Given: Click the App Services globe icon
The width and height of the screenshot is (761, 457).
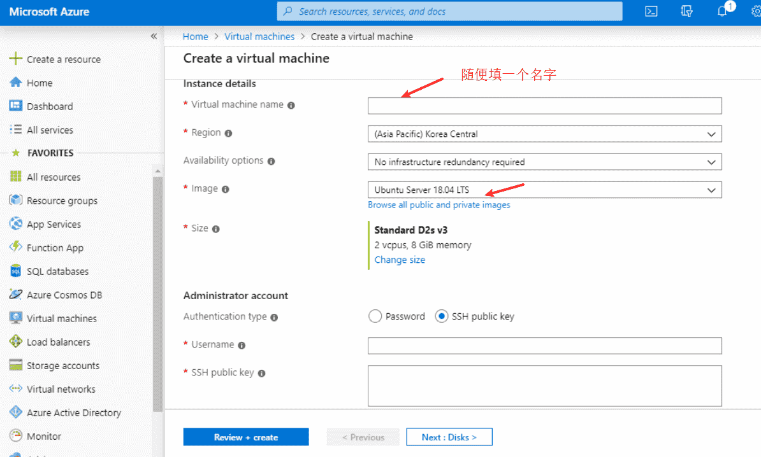Looking at the screenshot, I should click(15, 223).
